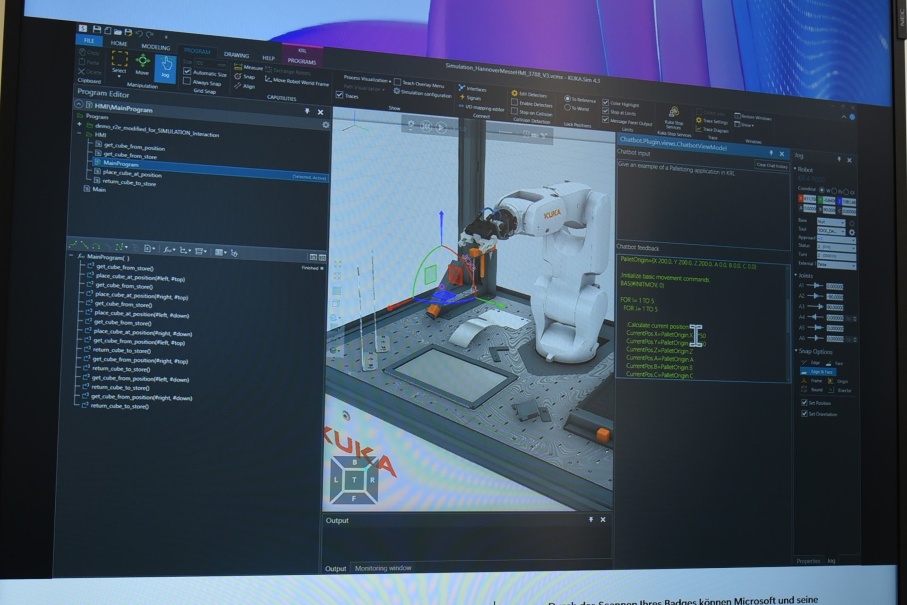907x605 pixels.
Task: Adjust the A5 joint slider
Action: (815, 327)
